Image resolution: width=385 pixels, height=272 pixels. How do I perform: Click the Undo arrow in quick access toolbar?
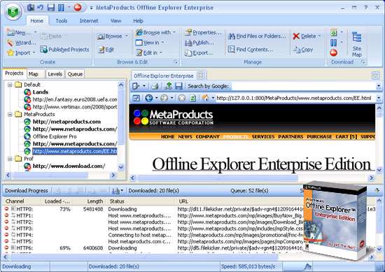tap(41, 8)
